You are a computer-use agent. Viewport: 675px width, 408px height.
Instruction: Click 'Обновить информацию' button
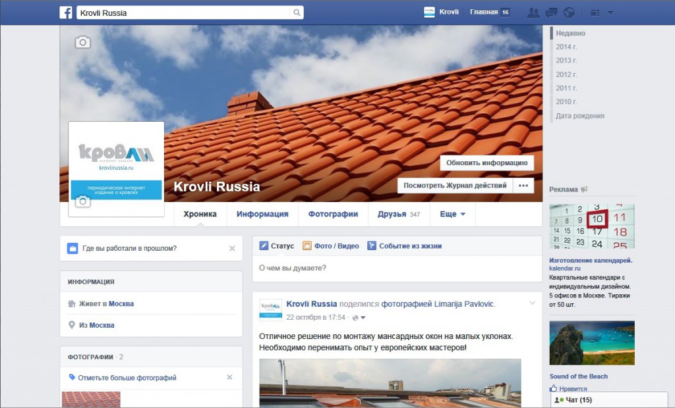tap(486, 163)
